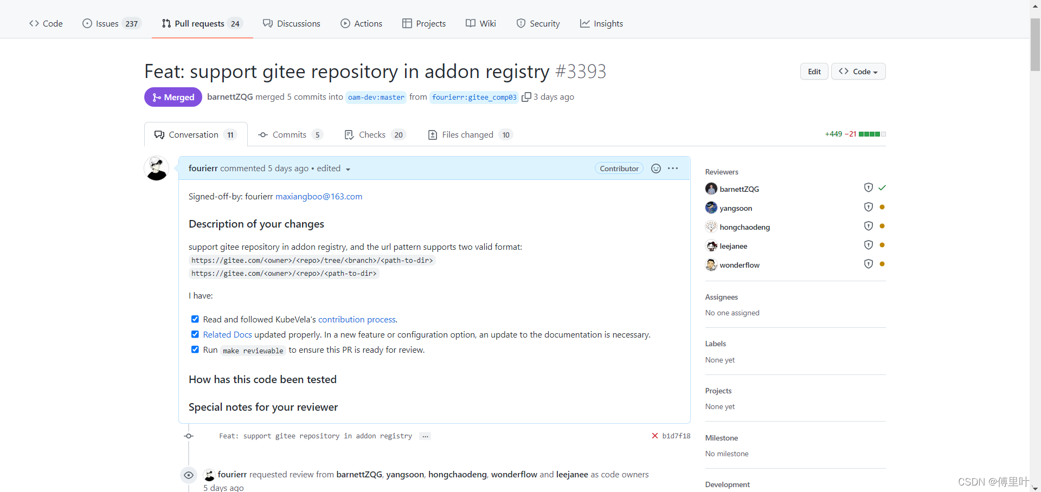Click the code owner shield next to wonderflow
1041x492 pixels.
tap(868, 264)
